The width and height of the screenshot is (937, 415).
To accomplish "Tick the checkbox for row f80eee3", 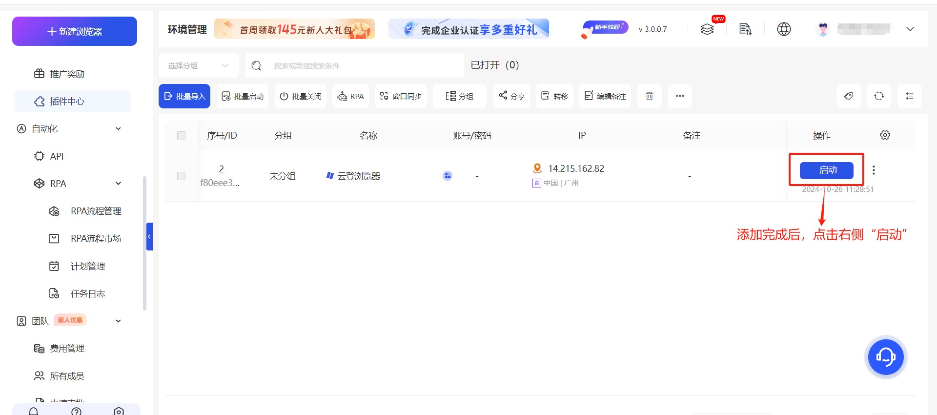I will (181, 176).
